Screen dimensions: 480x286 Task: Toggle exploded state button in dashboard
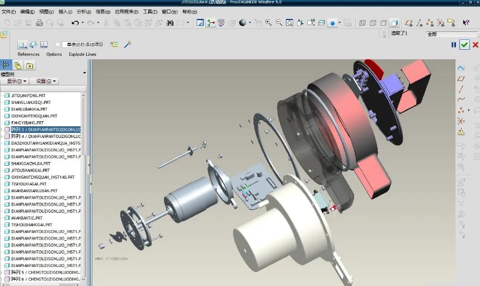pyautogui.click(x=114, y=45)
